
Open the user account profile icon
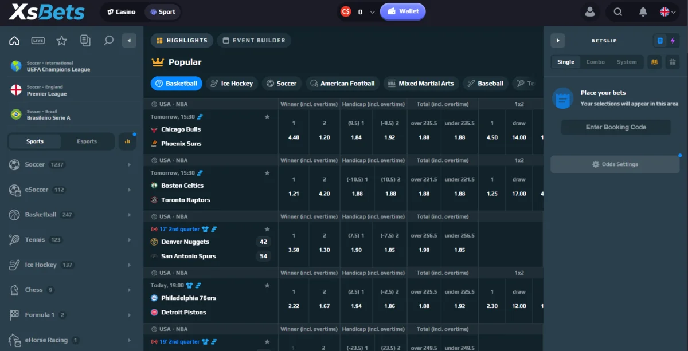tap(589, 11)
